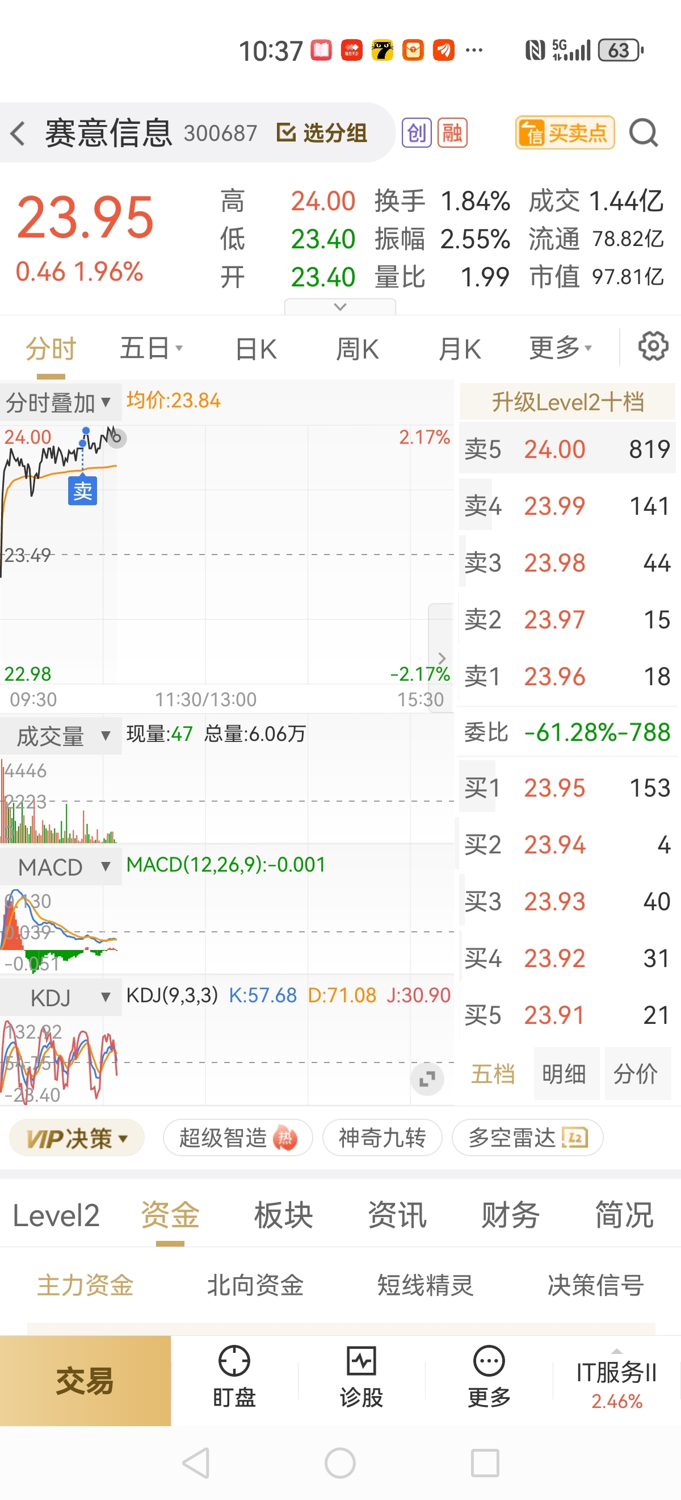The image size is (681, 1500).
Task: Tap the 卖 marker on chart
Action: (x=83, y=491)
